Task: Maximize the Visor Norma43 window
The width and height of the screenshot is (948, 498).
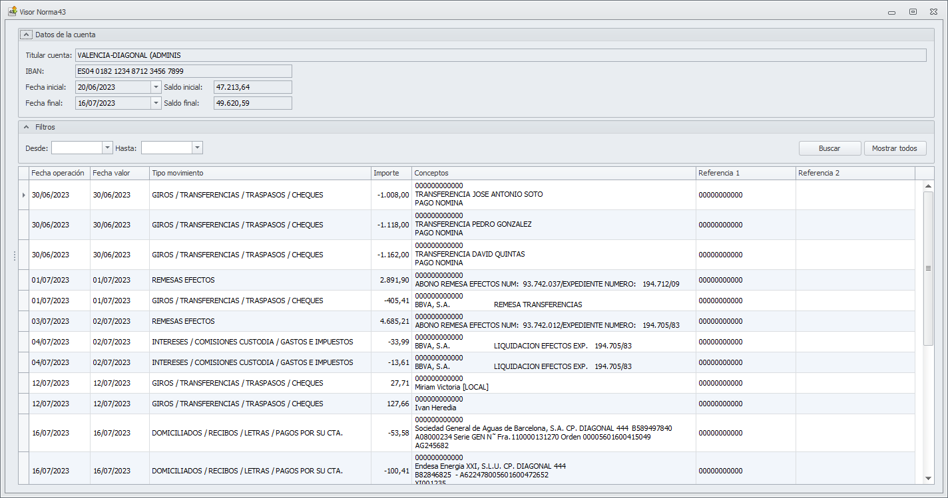Action: click(x=913, y=11)
